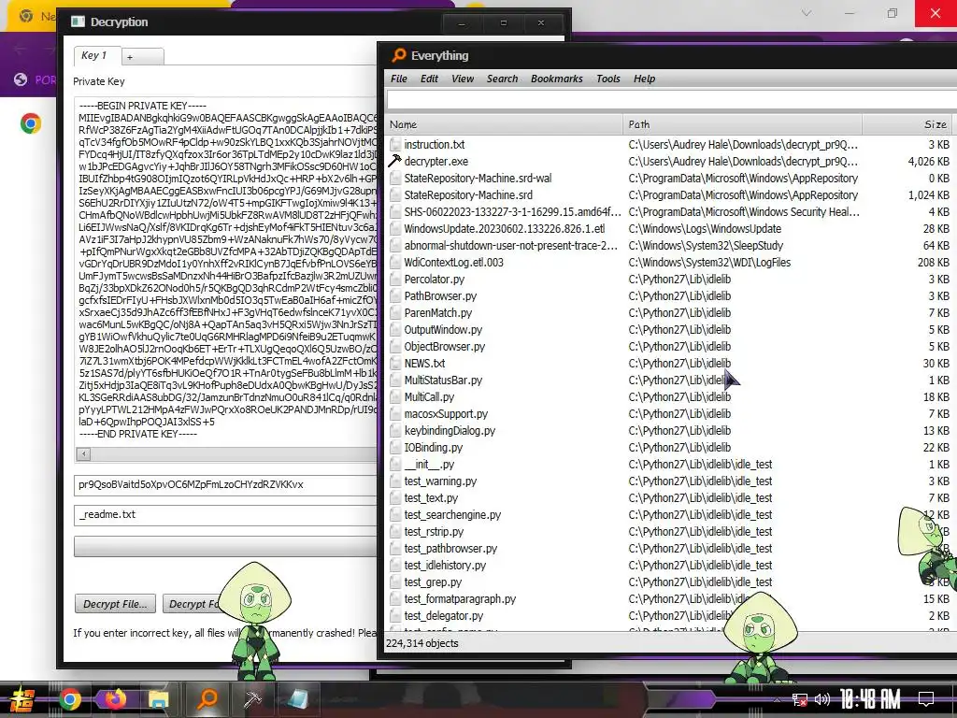The image size is (957, 718).
Task: Sort results by the Path column header
Action: (x=742, y=124)
